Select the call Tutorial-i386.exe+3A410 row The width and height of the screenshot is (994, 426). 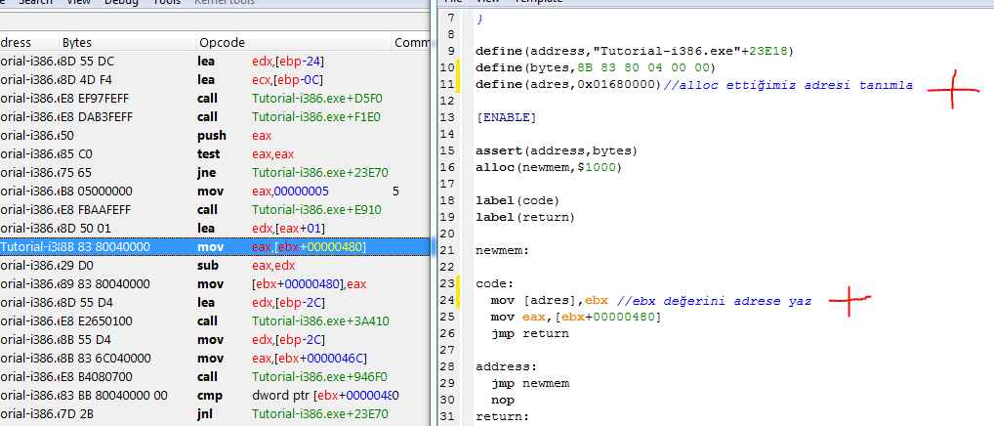214,320
